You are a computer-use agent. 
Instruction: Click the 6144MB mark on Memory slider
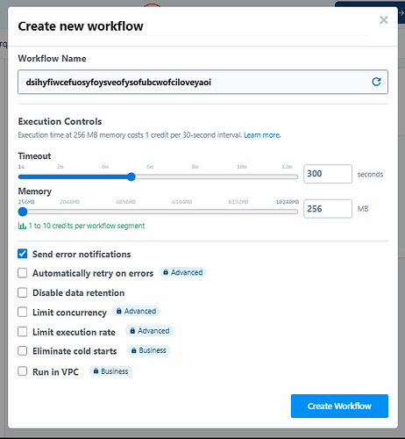(x=181, y=202)
